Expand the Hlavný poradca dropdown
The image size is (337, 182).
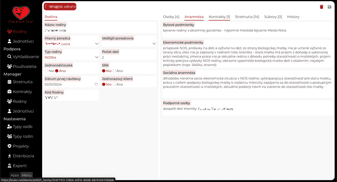click(72, 44)
